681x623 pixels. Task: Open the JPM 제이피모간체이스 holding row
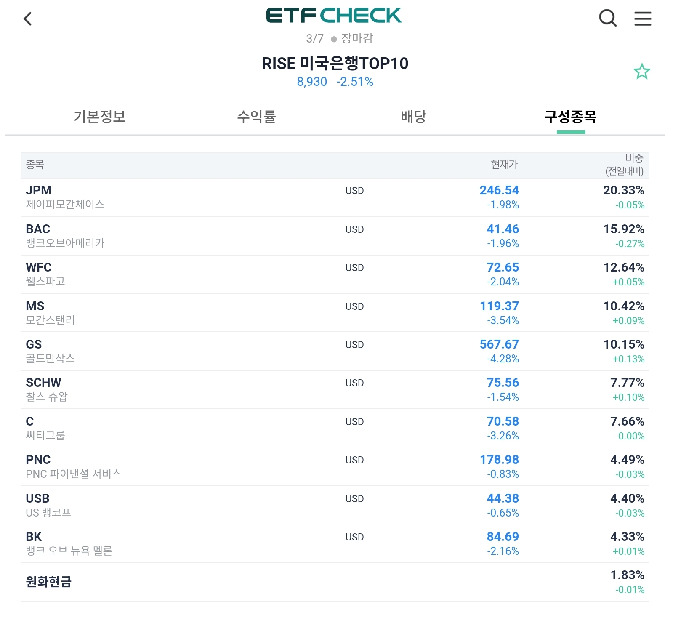tap(335, 197)
